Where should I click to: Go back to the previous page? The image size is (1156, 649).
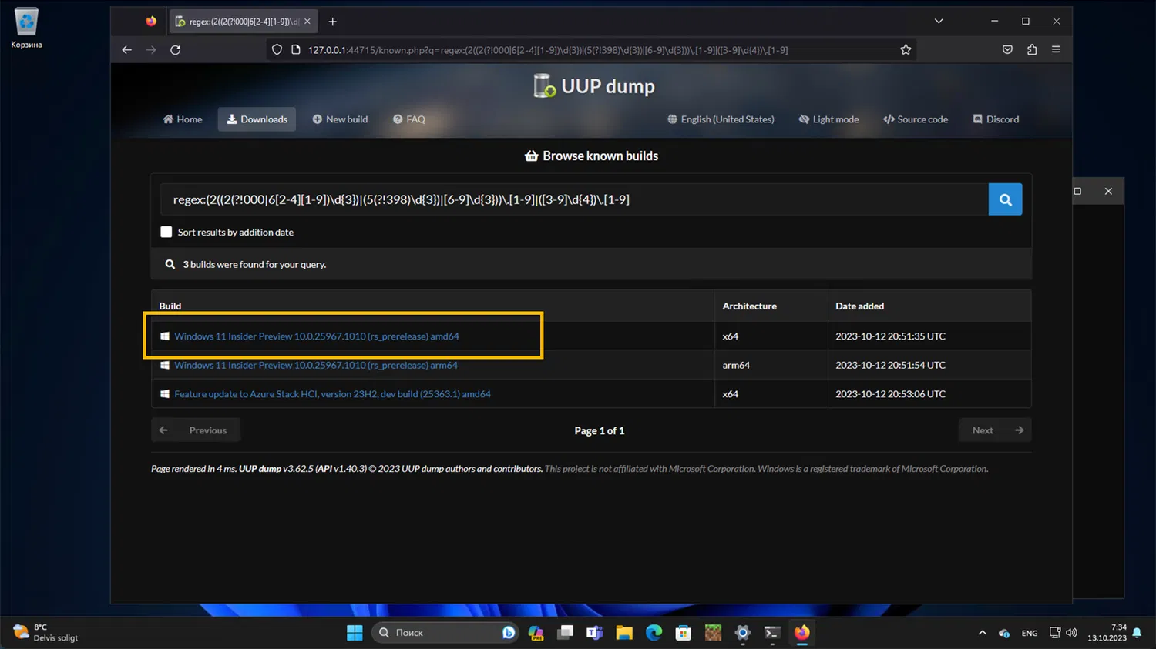(x=127, y=50)
